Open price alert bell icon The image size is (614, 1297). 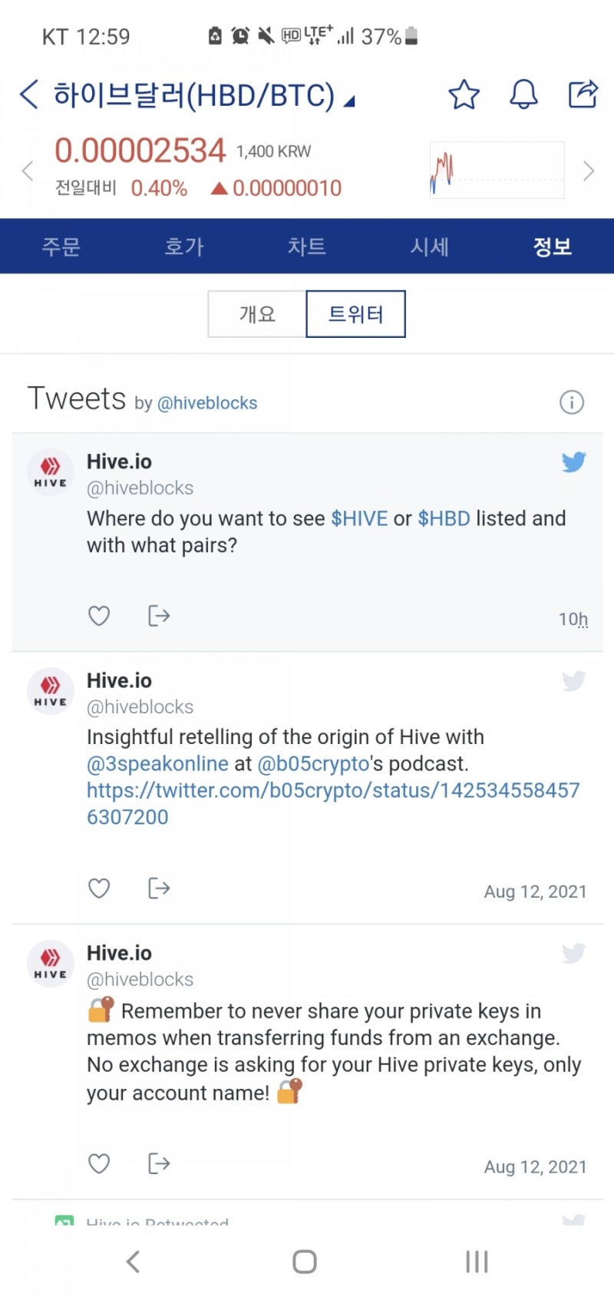[523, 94]
